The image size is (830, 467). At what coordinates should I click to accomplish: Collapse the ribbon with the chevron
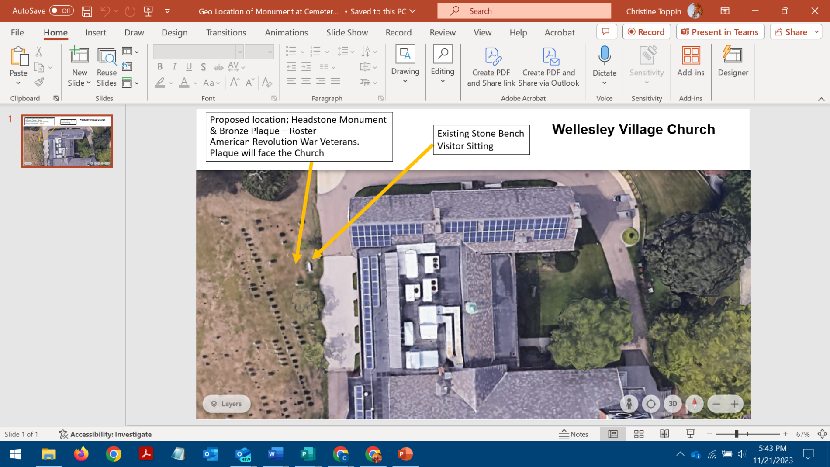click(x=821, y=99)
